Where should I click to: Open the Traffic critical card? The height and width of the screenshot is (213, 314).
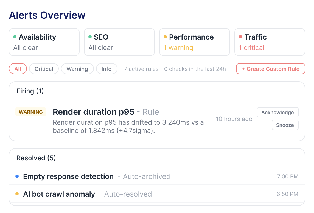click(270, 42)
